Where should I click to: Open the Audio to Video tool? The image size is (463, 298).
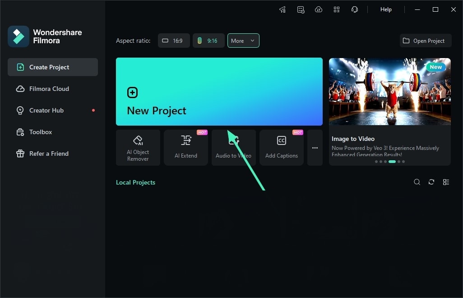point(233,147)
